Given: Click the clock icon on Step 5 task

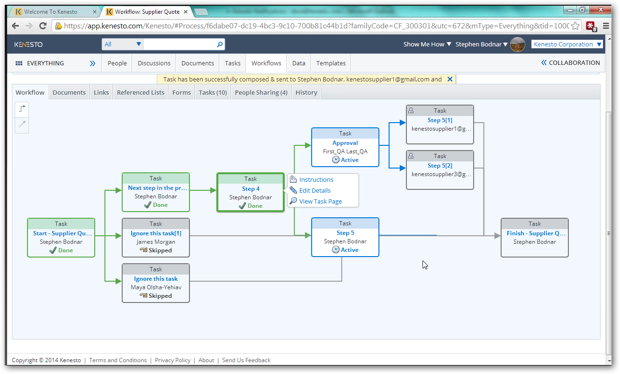Looking at the screenshot, I should tap(336, 250).
